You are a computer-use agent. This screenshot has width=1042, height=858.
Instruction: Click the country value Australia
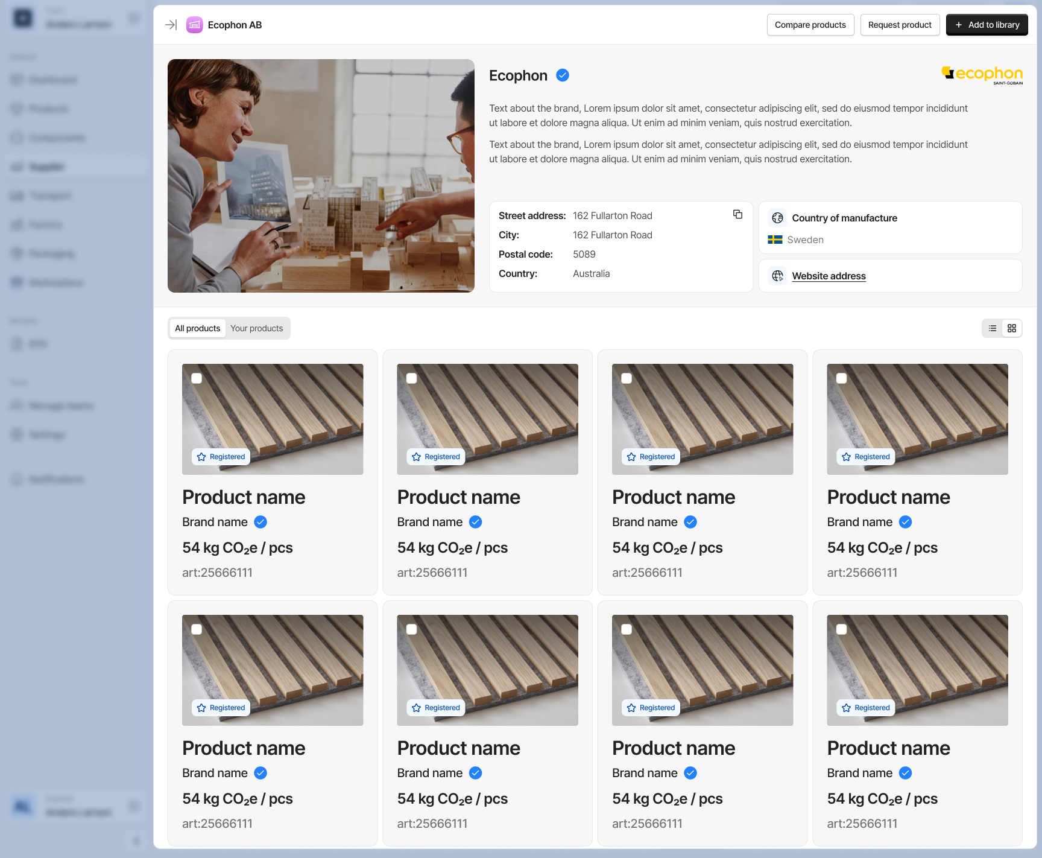tap(591, 273)
